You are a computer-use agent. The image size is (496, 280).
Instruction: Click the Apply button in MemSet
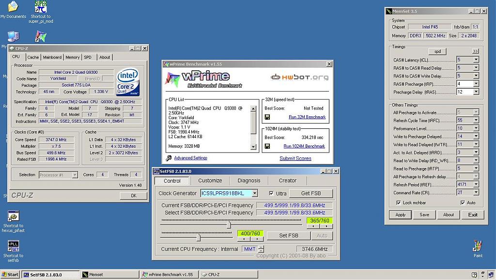click(x=400, y=215)
